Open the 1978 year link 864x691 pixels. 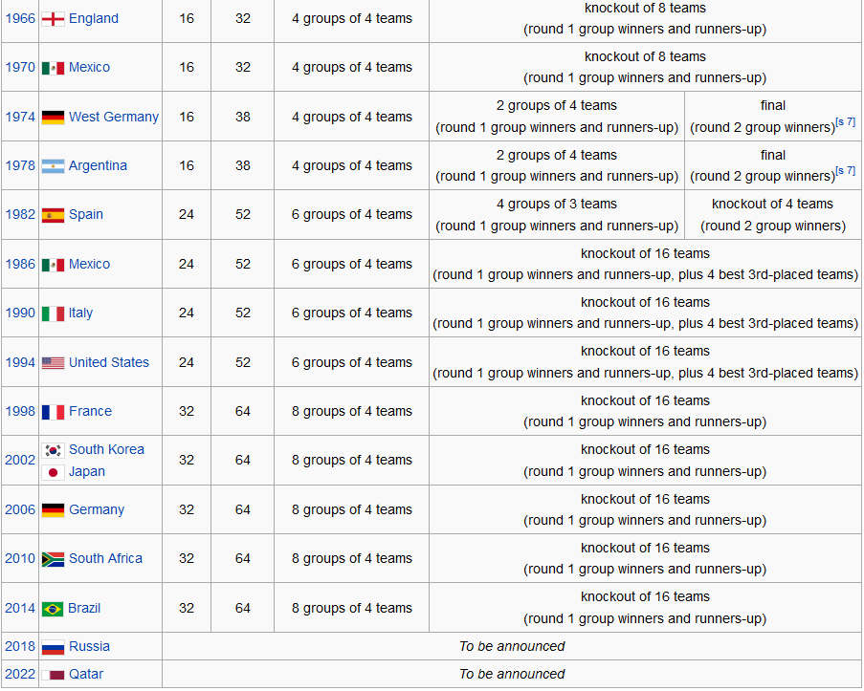tap(20, 165)
